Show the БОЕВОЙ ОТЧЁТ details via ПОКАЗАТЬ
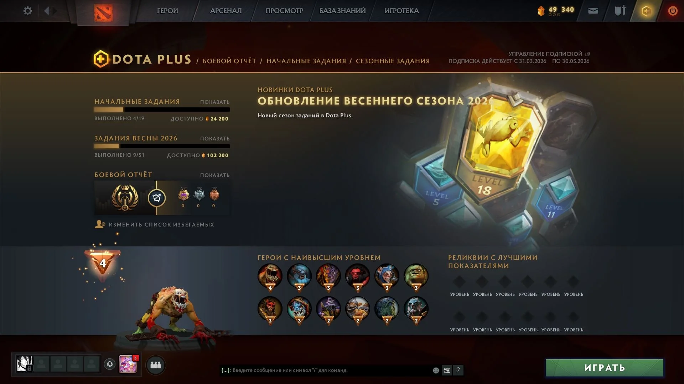Image resolution: width=684 pixels, height=384 pixels. [x=215, y=175]
